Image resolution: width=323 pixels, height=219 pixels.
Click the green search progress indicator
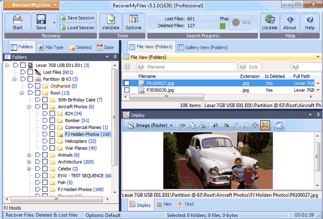tap(222, 26)
